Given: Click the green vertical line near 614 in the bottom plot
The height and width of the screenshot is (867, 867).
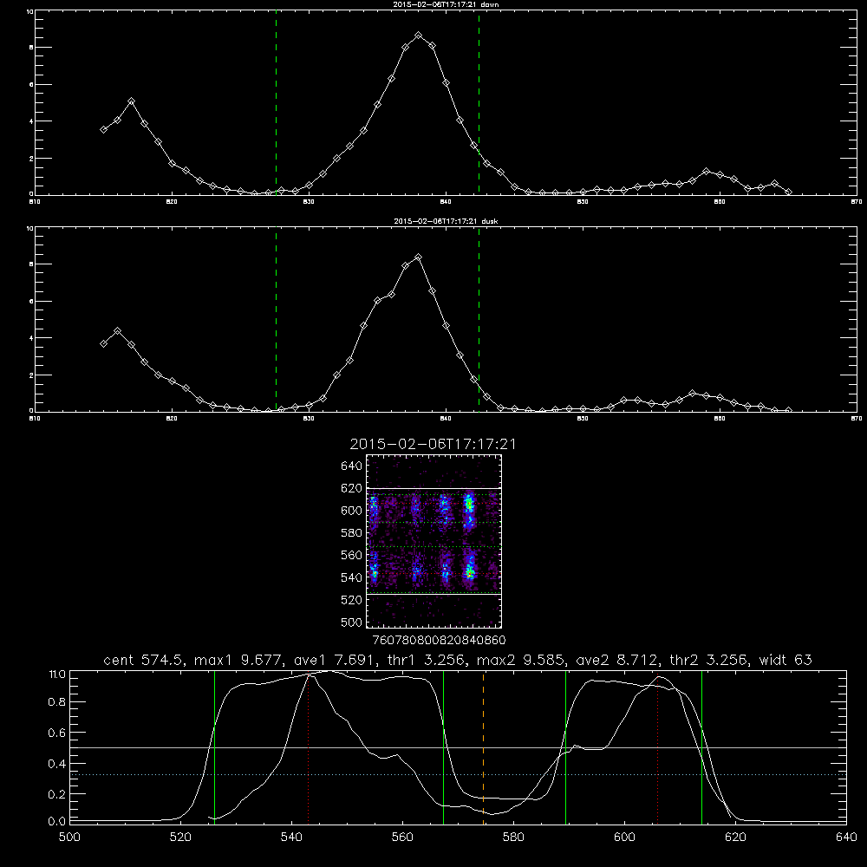Looking at the screenshot, I should click(x=701, y=747).
